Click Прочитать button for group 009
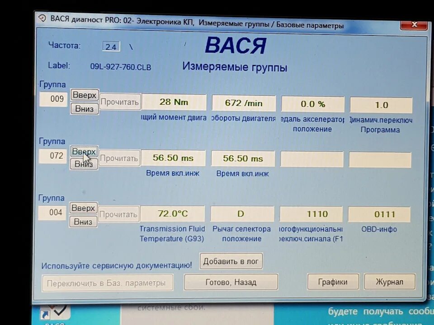 [120, 102]
